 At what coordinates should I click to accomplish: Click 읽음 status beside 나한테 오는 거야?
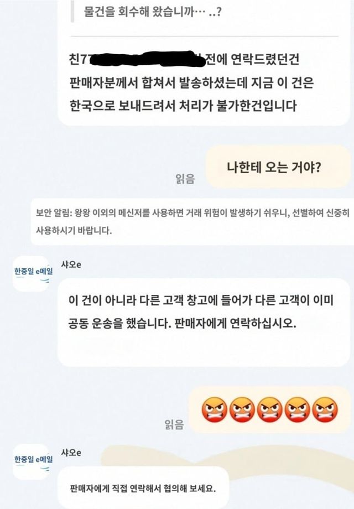(x=185, y=179)
